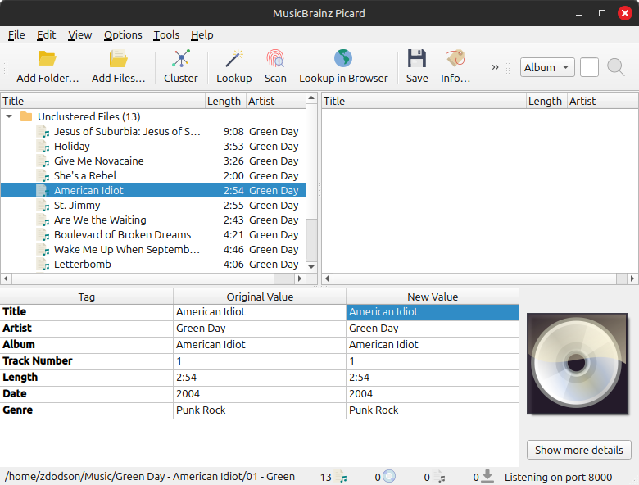
Task: Open the Options menu
Action: pyautogui.click(x=123, y=35)
